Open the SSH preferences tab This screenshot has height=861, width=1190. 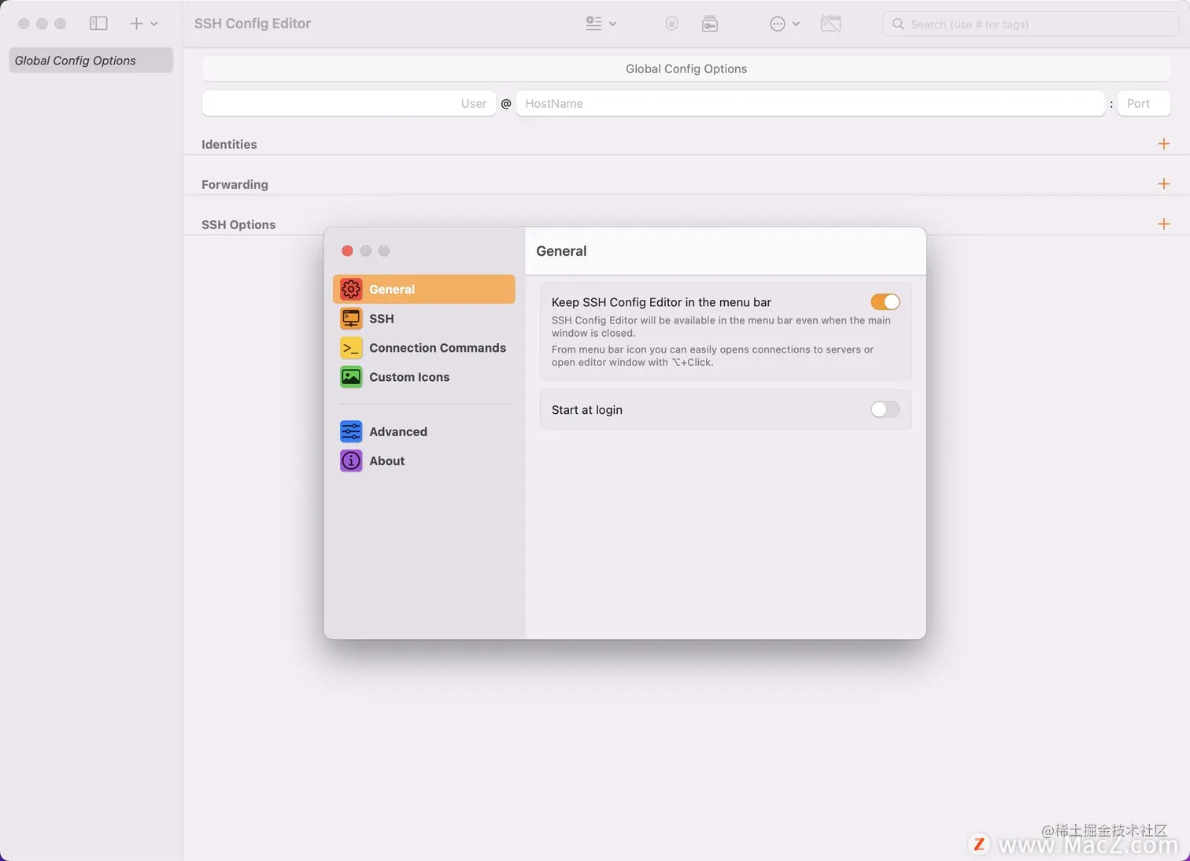pos(424,318)
